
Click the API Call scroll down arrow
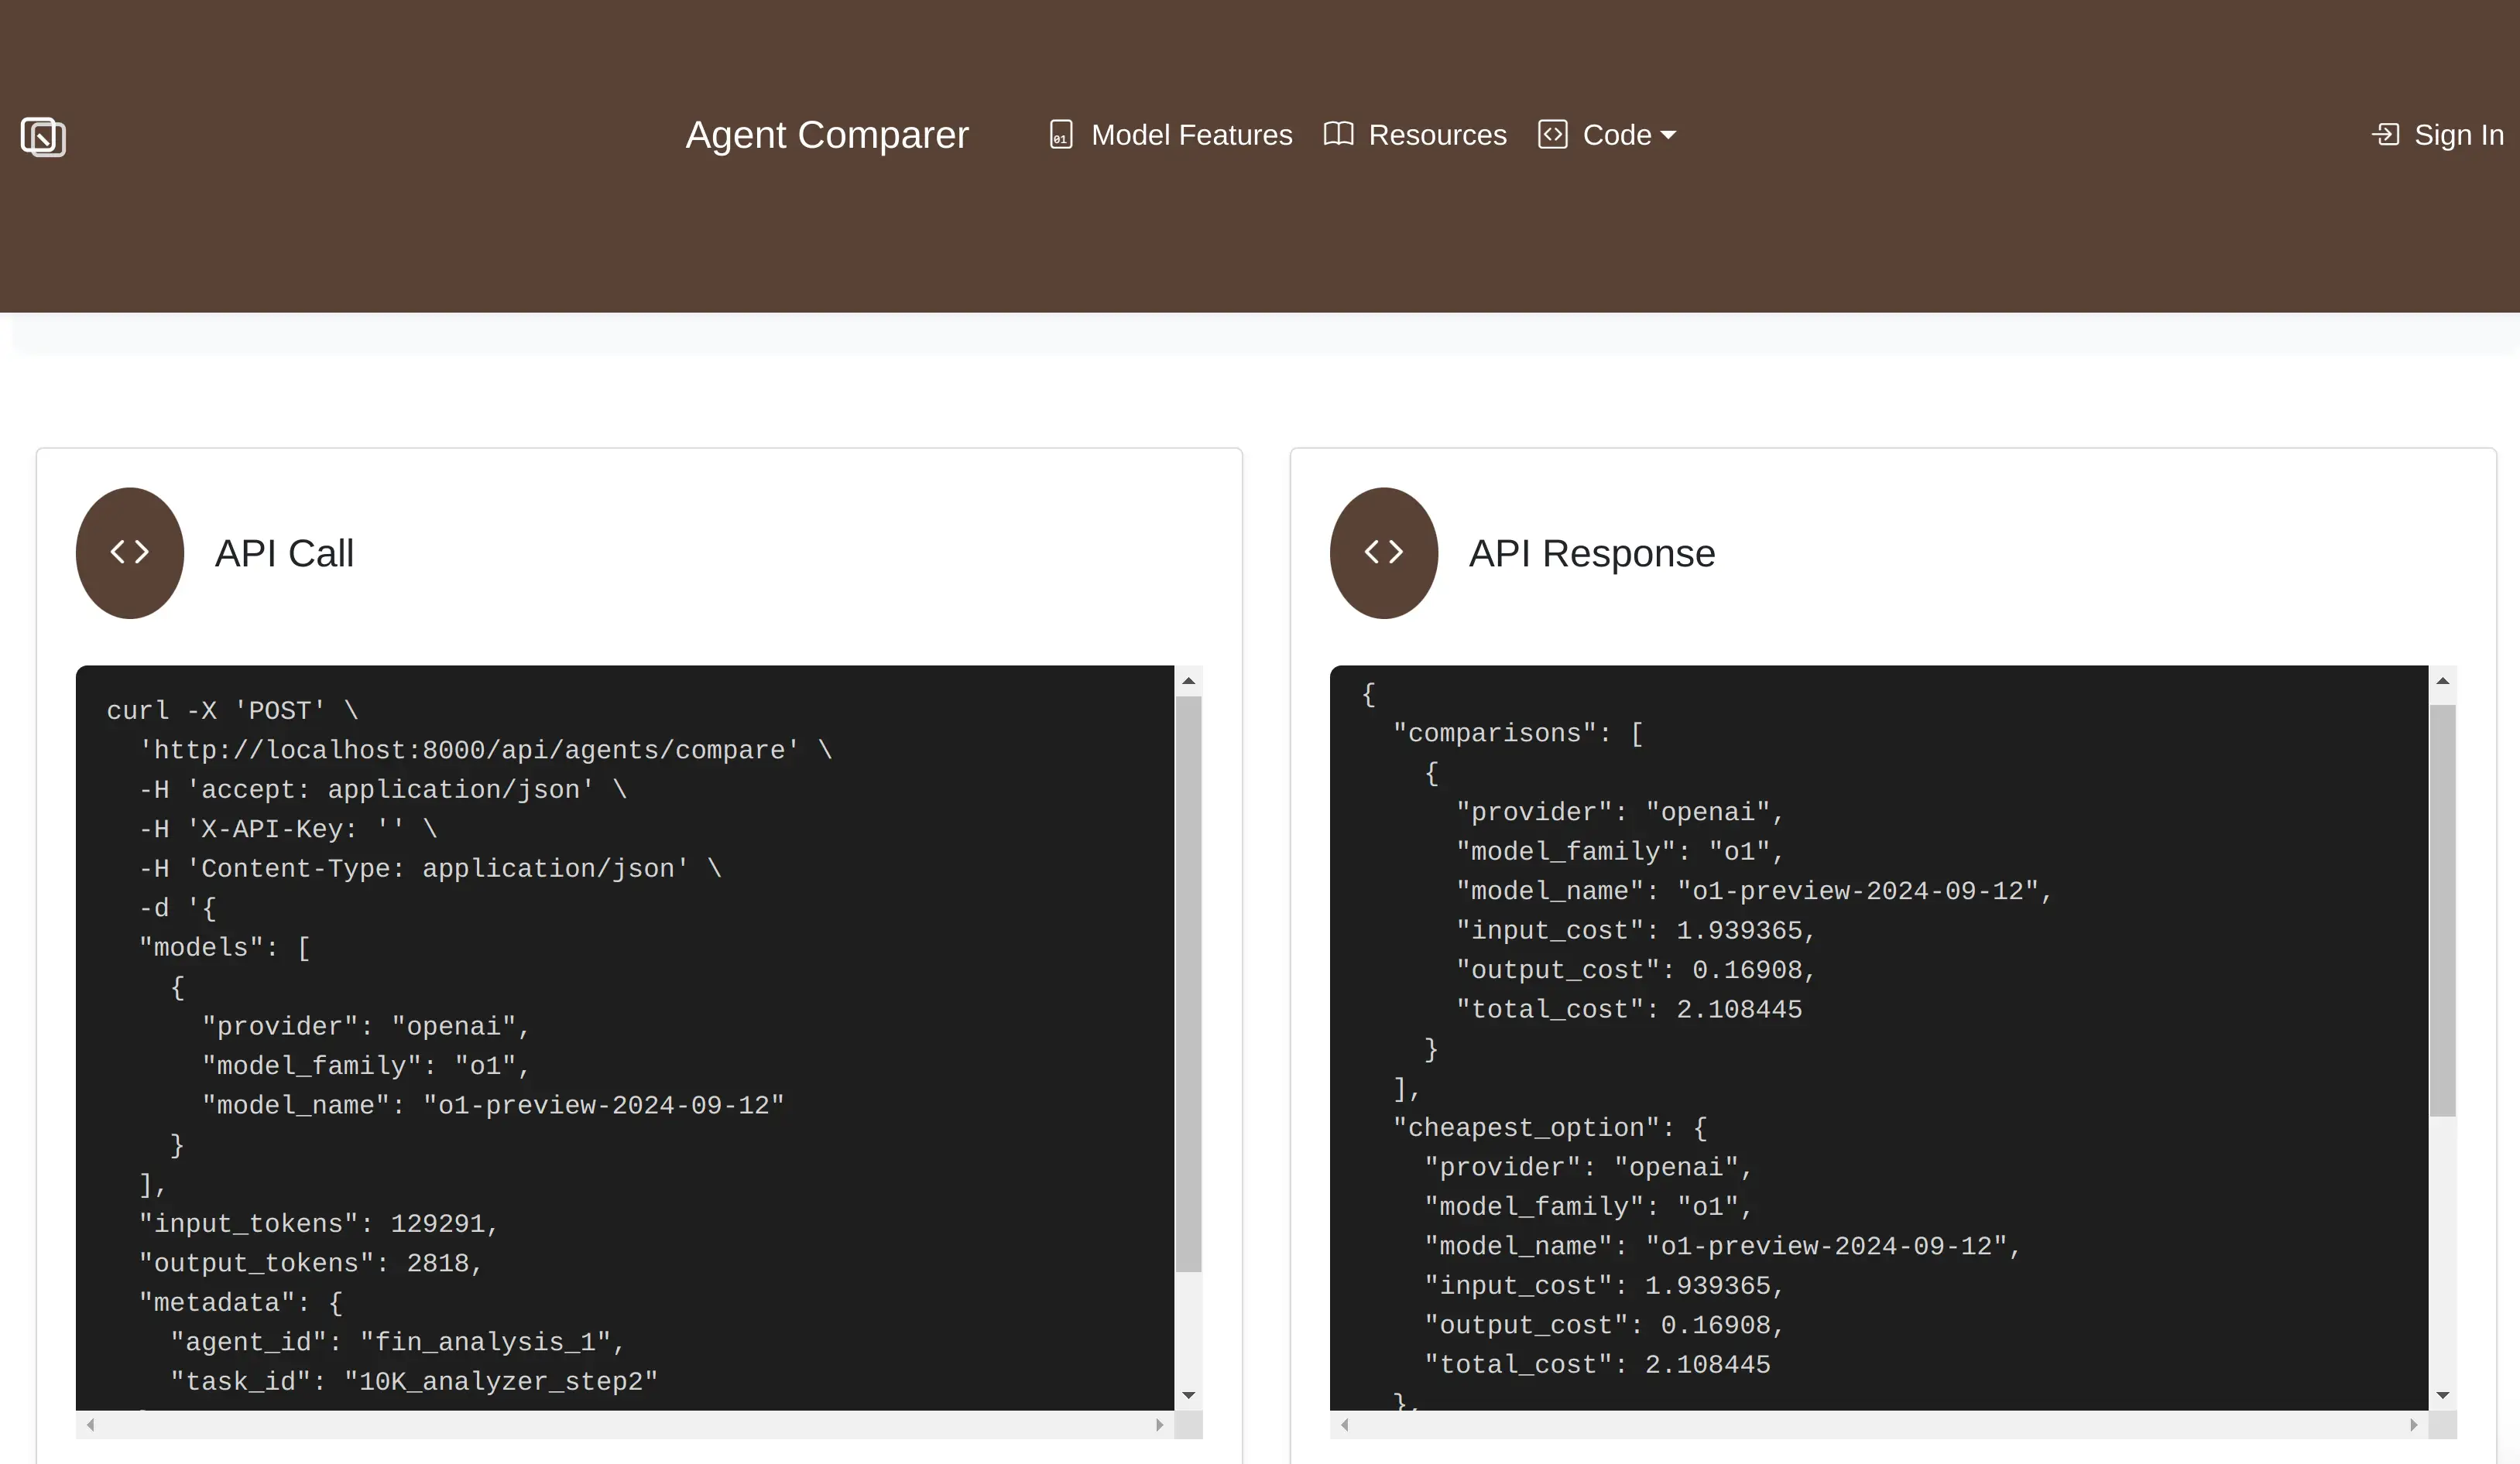[x=1188, y=1395]
